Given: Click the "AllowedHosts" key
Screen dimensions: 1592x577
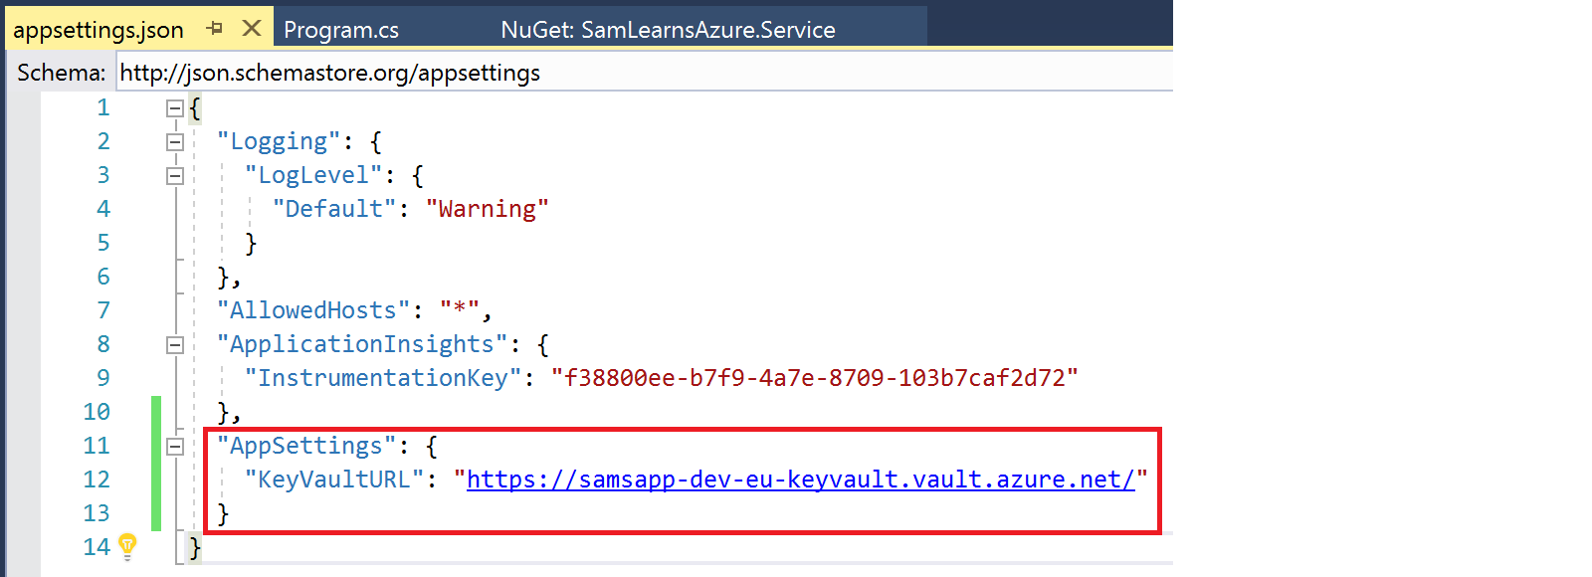Looking at the screenshot, I should click(313, 310).
